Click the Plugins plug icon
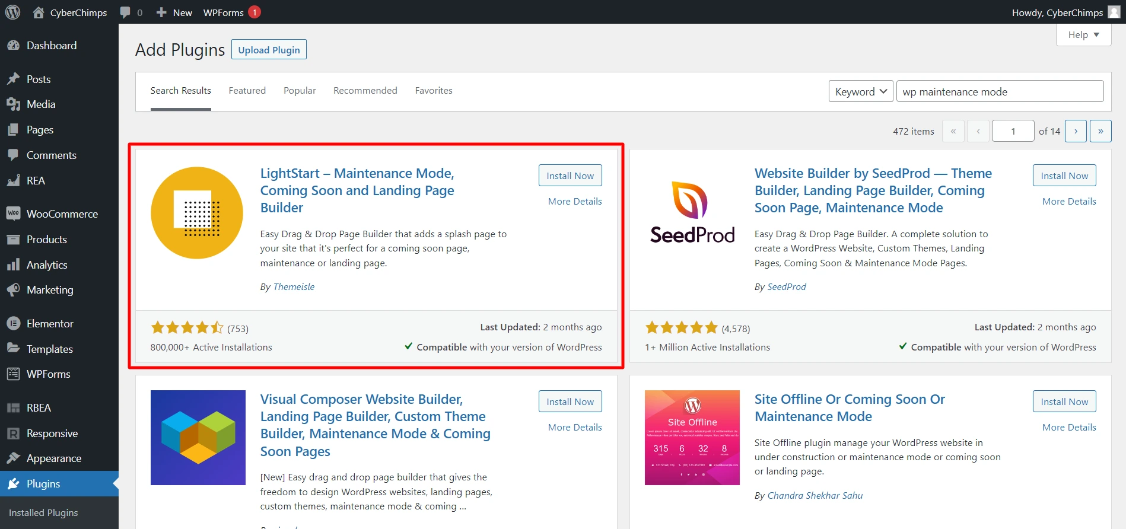Screen dimensions: 1126x529 13,484
